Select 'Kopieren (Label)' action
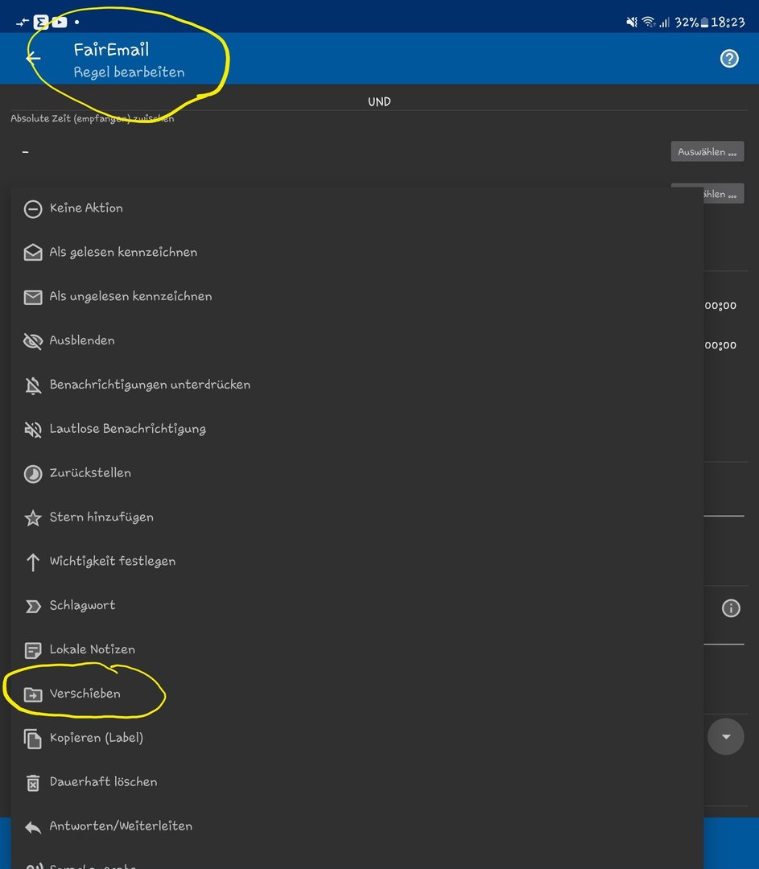Image resolution: width=759 pixels, height=869 pixels. tap(96, 738)
